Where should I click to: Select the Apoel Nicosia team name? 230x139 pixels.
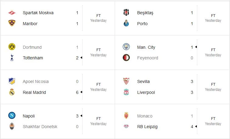point(36,81)
